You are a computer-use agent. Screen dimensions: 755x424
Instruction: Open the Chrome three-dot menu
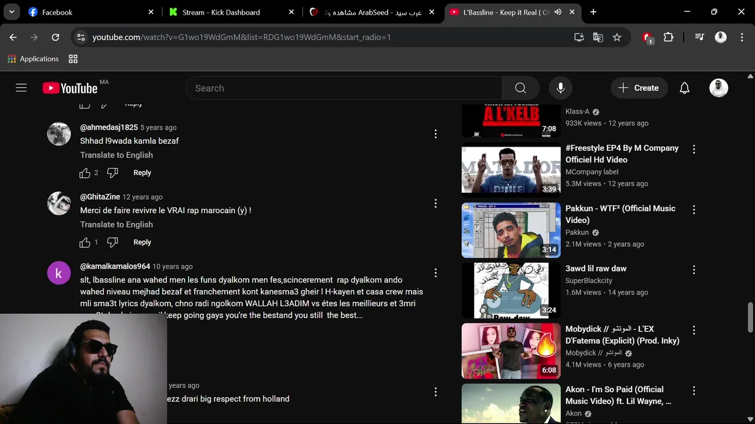(x=741, y=37)
